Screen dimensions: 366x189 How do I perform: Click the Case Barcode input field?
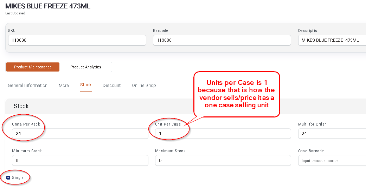click(332, 161)
